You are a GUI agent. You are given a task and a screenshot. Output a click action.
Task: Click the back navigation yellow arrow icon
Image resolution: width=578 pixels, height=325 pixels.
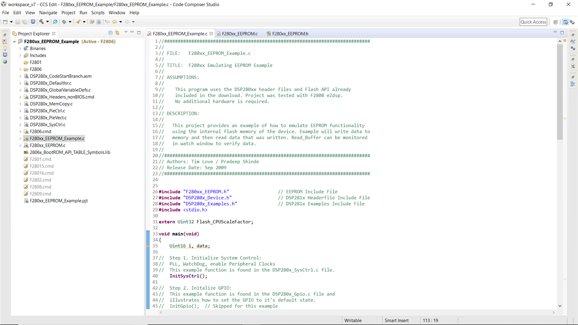[114, 22]
